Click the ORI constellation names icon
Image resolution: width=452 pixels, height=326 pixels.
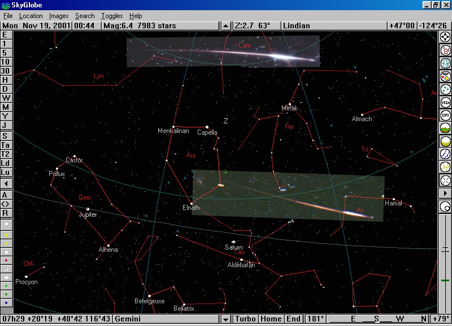pyautogui.click(x=445, y=115)
